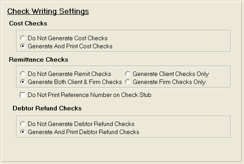Screen dimensions: 244x164
Task: Click the Debtor Refund Checks section label
Action: 47,108
